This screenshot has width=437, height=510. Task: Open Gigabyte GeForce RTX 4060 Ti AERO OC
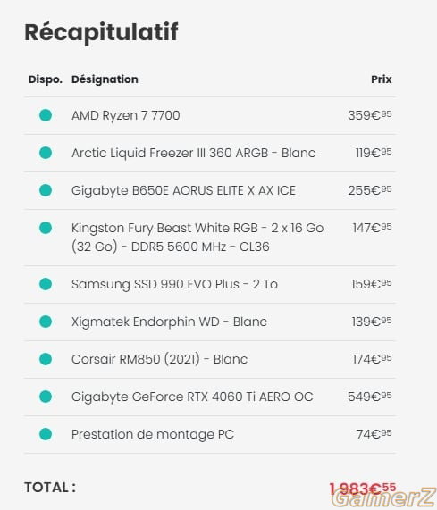coord(192,397)
